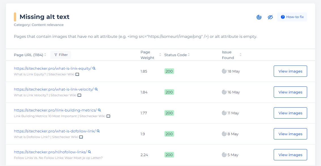
Task: Click magnifier icon next to what-is-link-equity URL
Action: (x=94, y=68)
